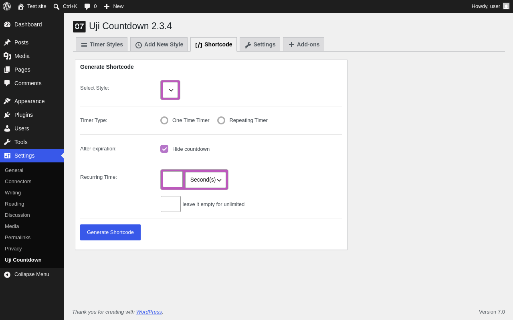
Task: Click the Pages icon in sidebar
Action: 7,70
